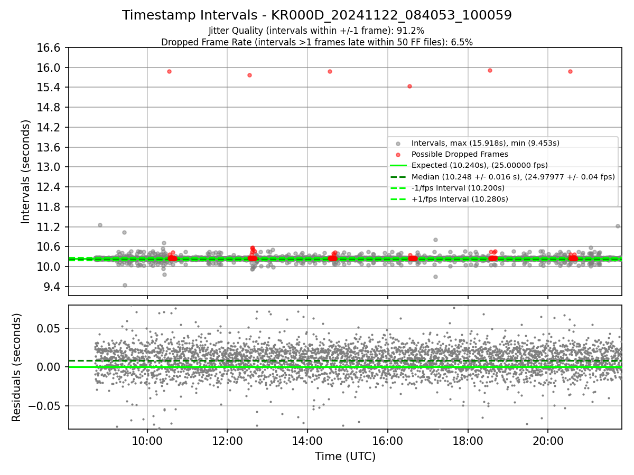Click the red dropped-frame point near 20:30 at 15.9s

(x=570, y=71)
